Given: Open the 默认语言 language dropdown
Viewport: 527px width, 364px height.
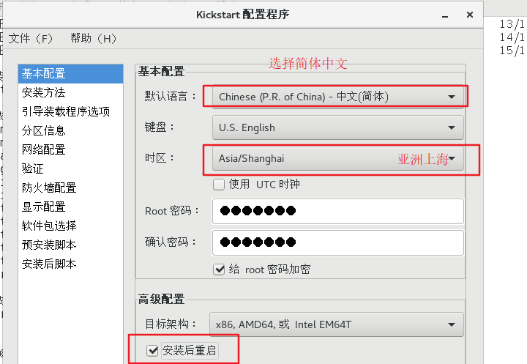Looking at the screenshot, I should (x=337, y=97).
